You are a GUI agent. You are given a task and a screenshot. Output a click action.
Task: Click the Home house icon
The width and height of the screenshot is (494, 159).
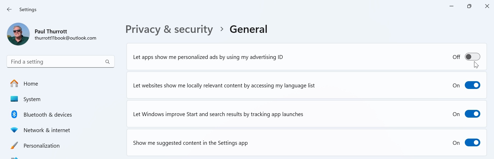pos(14,84)
